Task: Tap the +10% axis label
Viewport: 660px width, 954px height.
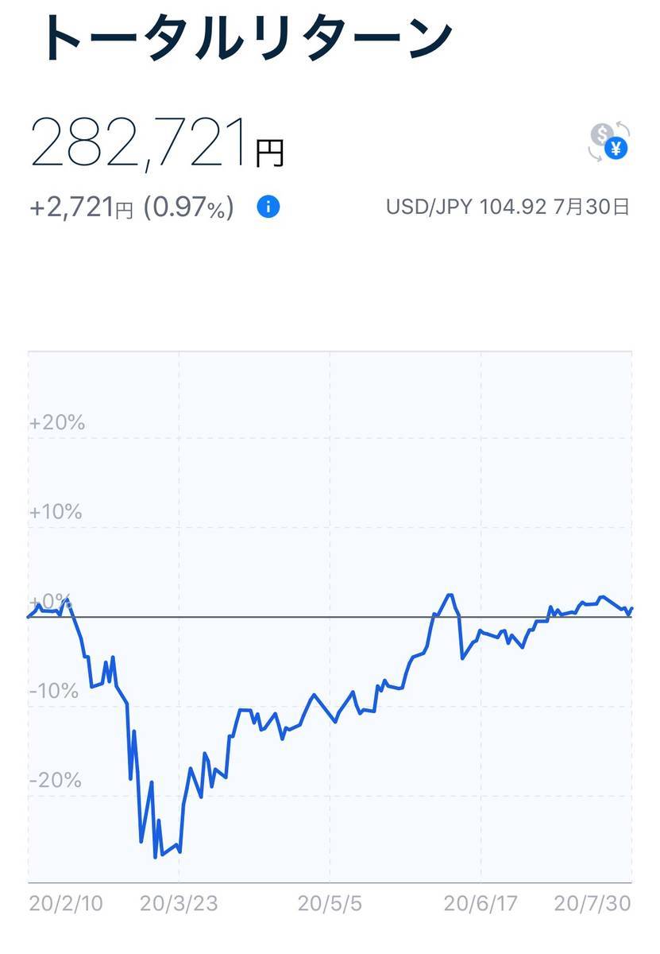Action: point(56,512)
